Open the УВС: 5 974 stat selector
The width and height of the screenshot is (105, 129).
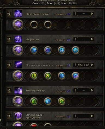(x=84, y=65)
